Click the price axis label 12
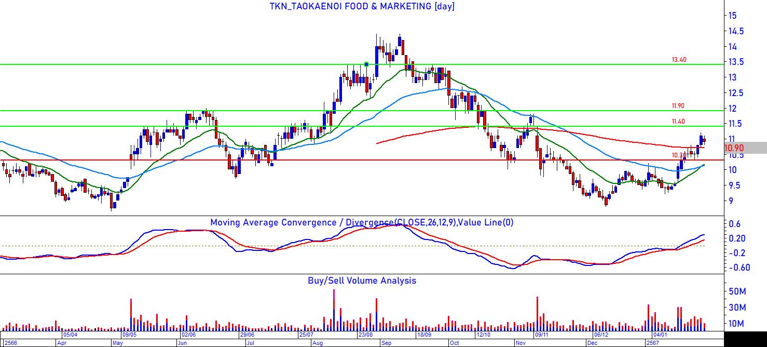Viewport: 767px width, 347px height. click(x=732, y=109)
